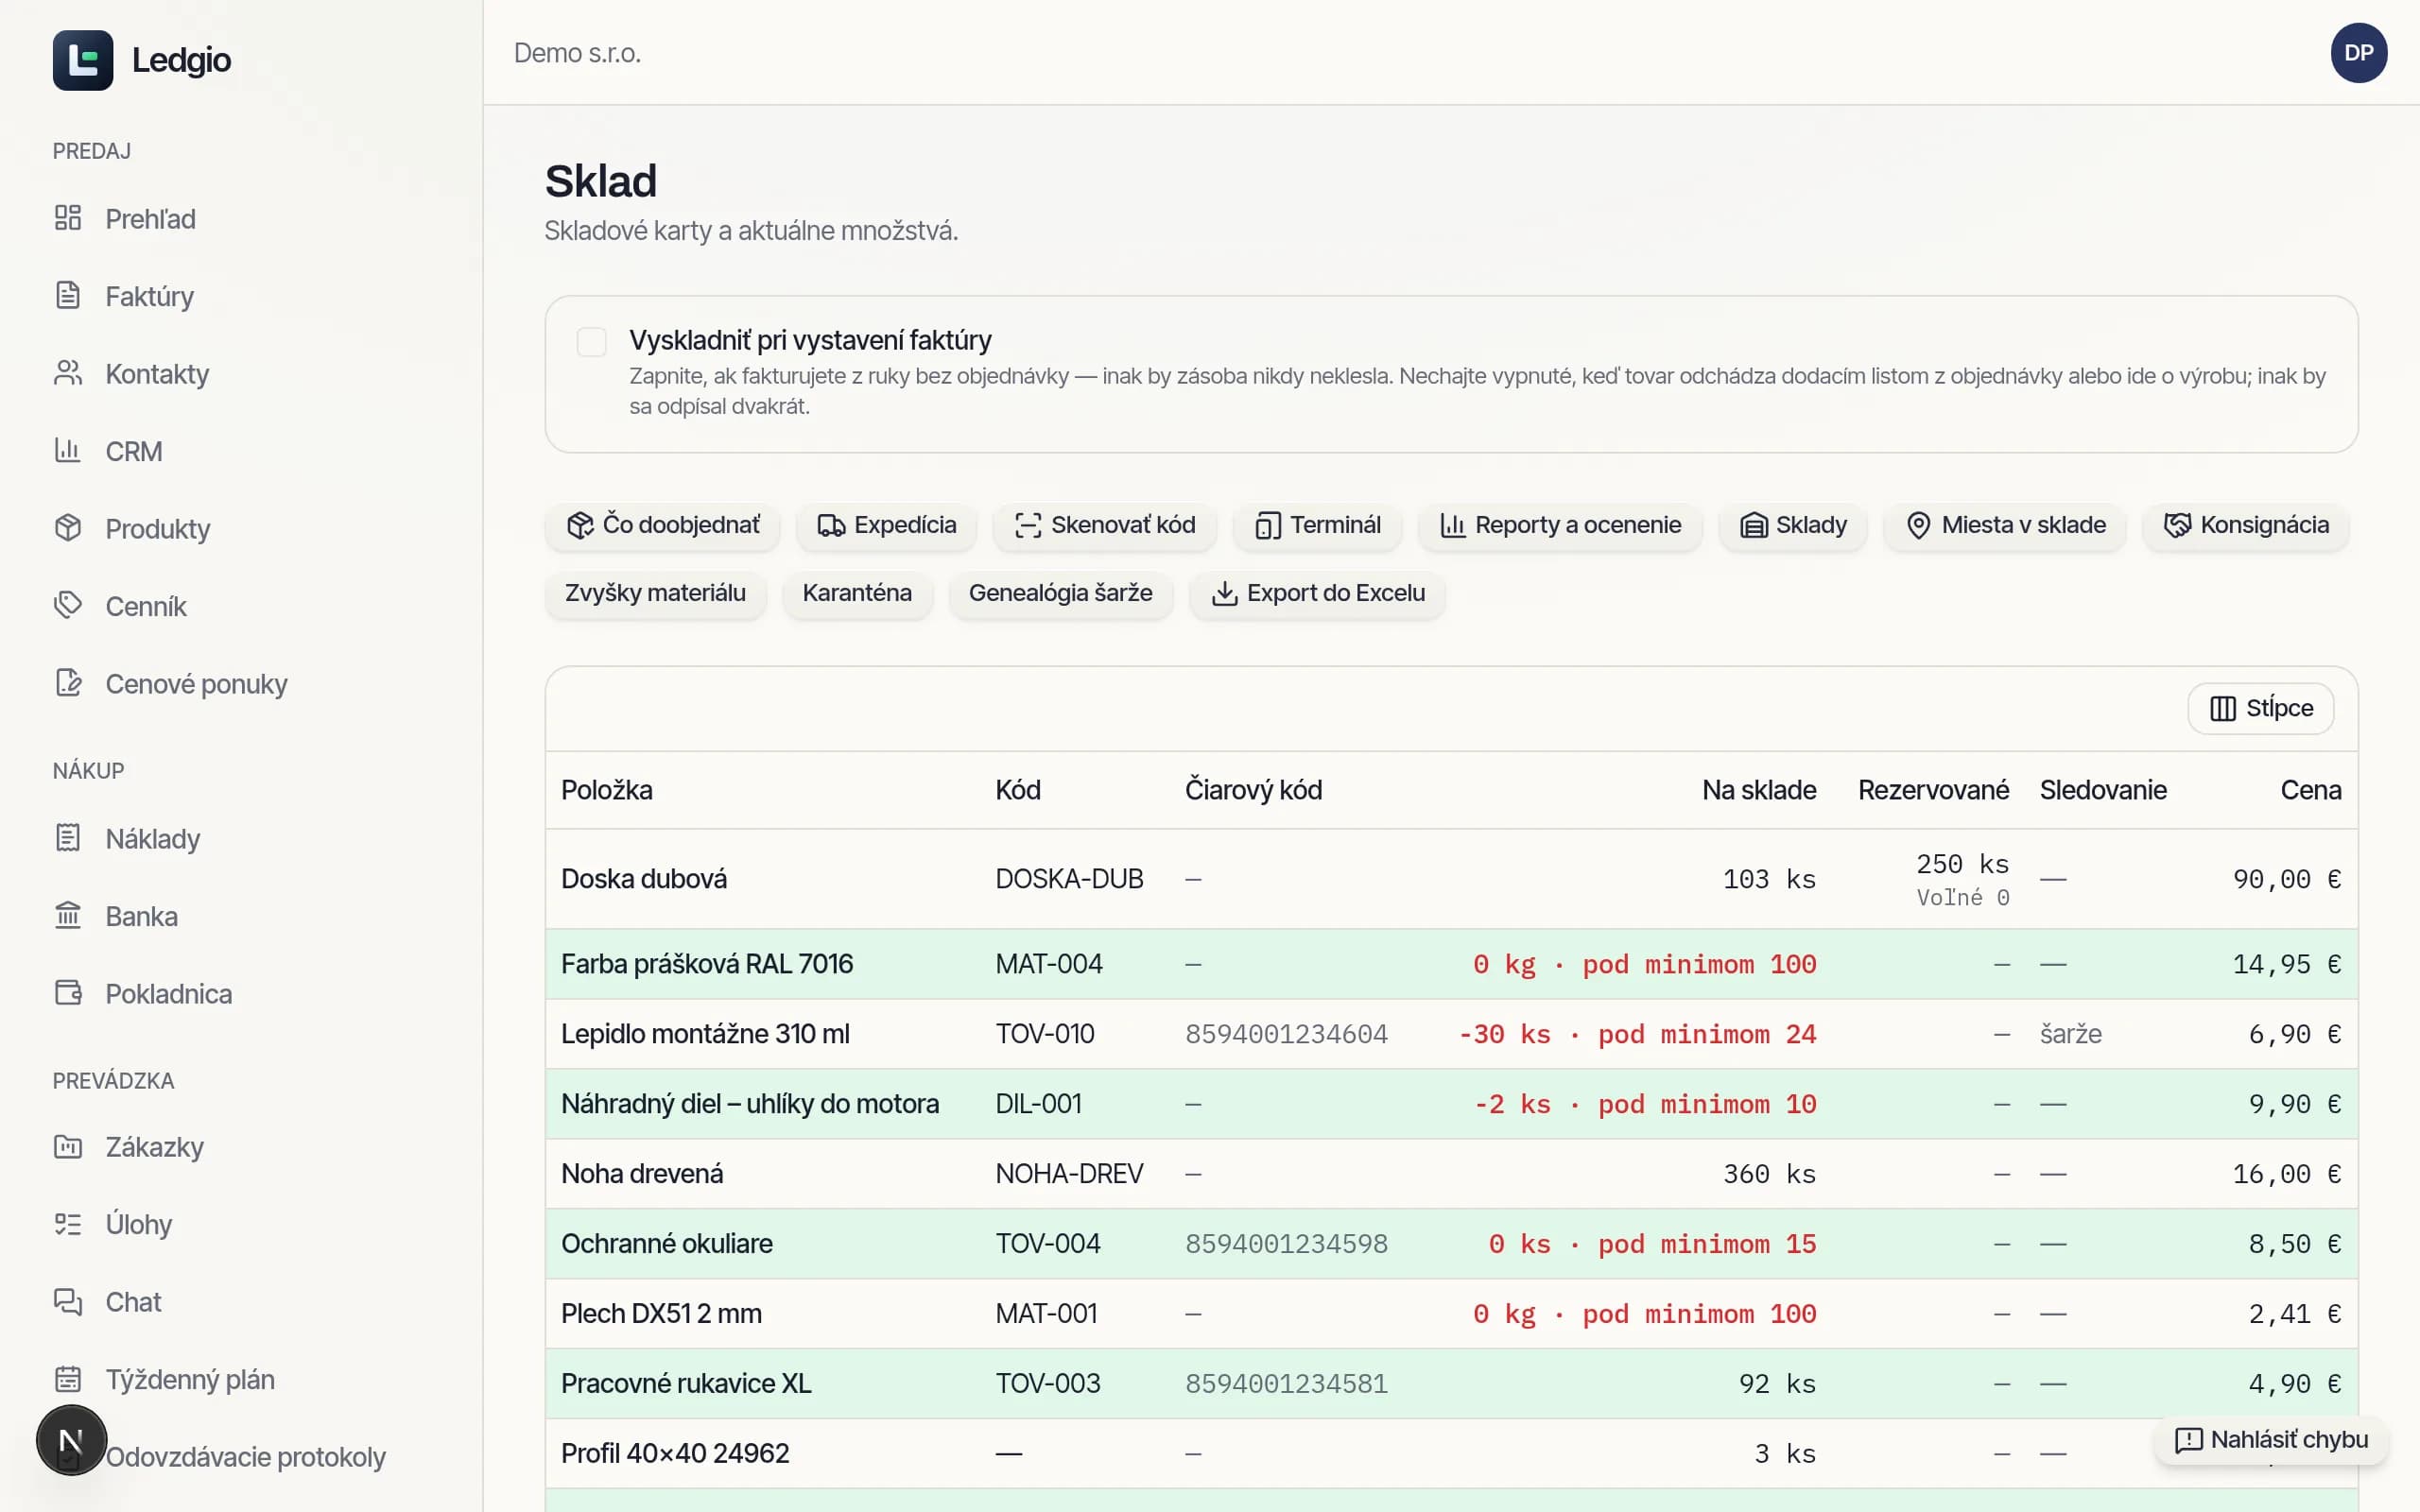Viewport: 2420px width, 1512px height.
Task: Open the Expedícia section
Action: [x=886, y=525]
